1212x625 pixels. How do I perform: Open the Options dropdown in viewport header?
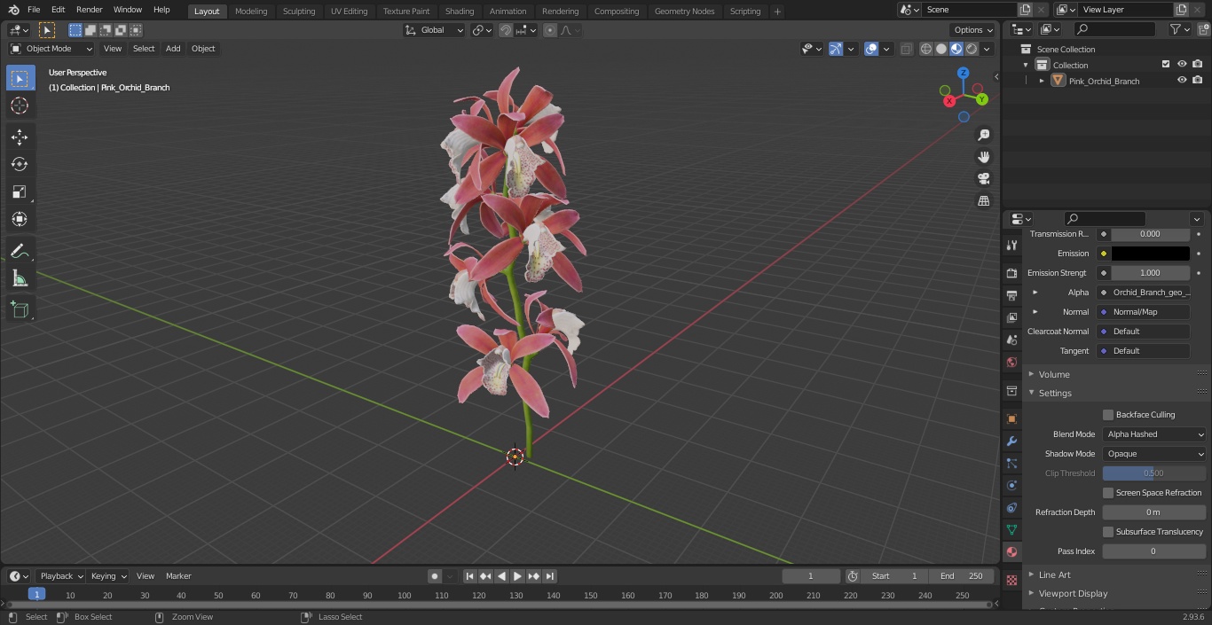(x=973, y=30)
